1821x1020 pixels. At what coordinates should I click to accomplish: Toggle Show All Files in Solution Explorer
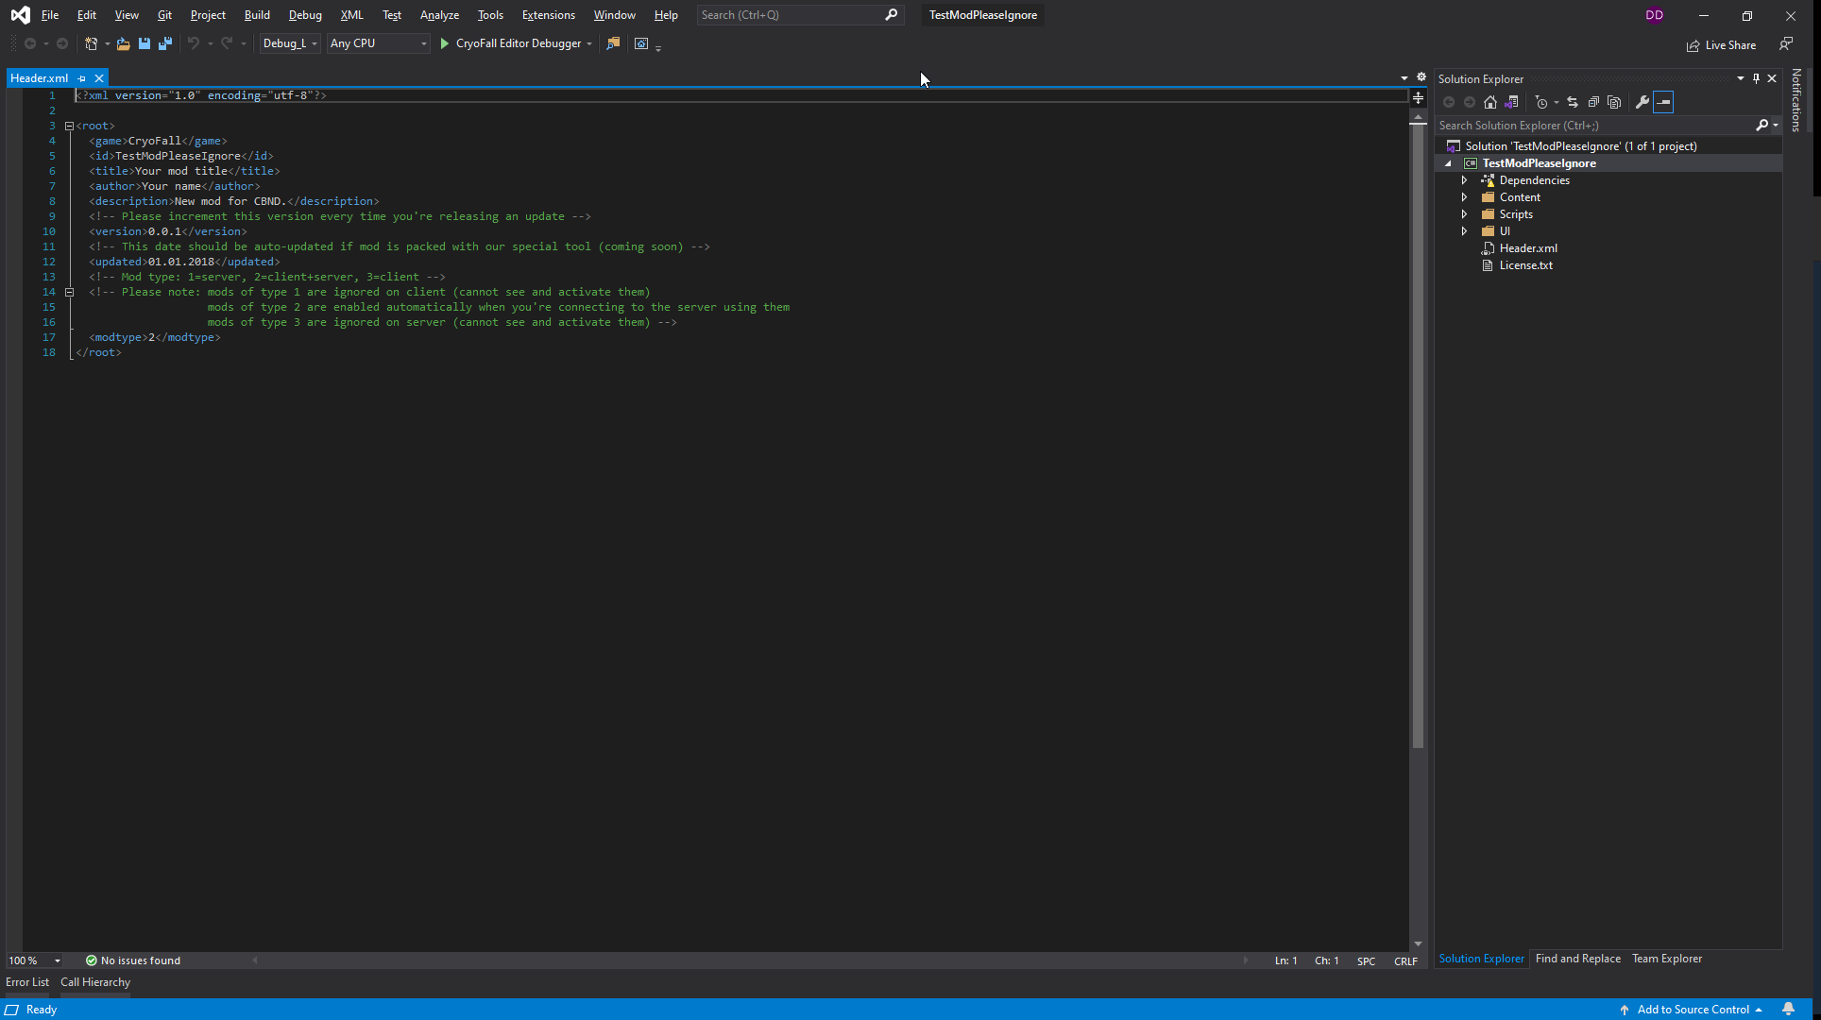tap(1614, 102)
